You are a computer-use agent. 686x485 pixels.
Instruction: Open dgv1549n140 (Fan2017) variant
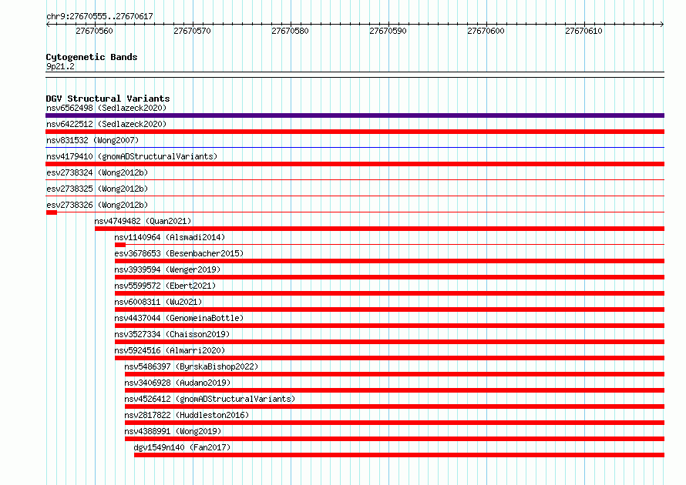pyautogui.click(x=182, y=447)
